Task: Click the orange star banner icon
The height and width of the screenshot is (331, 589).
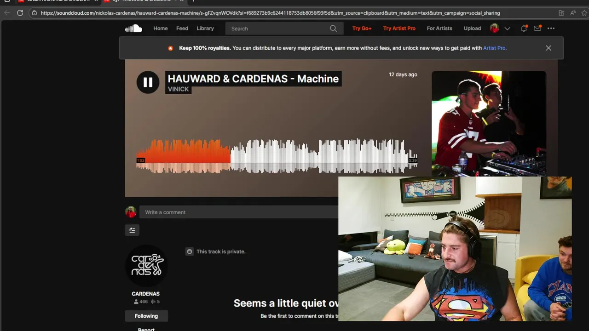Action: click(x=171, y=48)
